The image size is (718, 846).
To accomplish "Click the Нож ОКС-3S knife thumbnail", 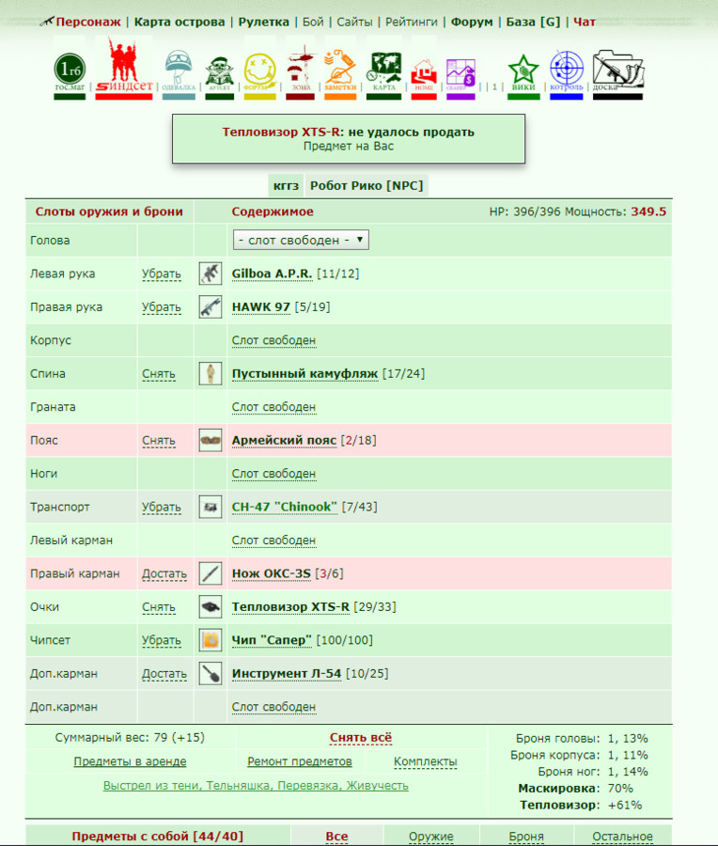I will (x=211, y=573).
